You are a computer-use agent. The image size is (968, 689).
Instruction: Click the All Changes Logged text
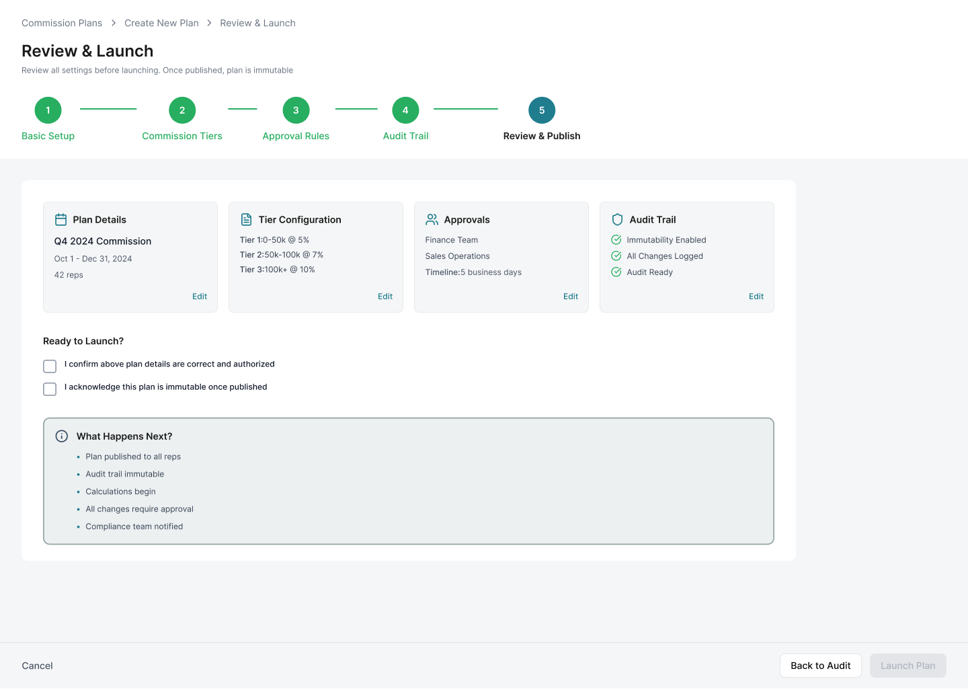(665, 256)
